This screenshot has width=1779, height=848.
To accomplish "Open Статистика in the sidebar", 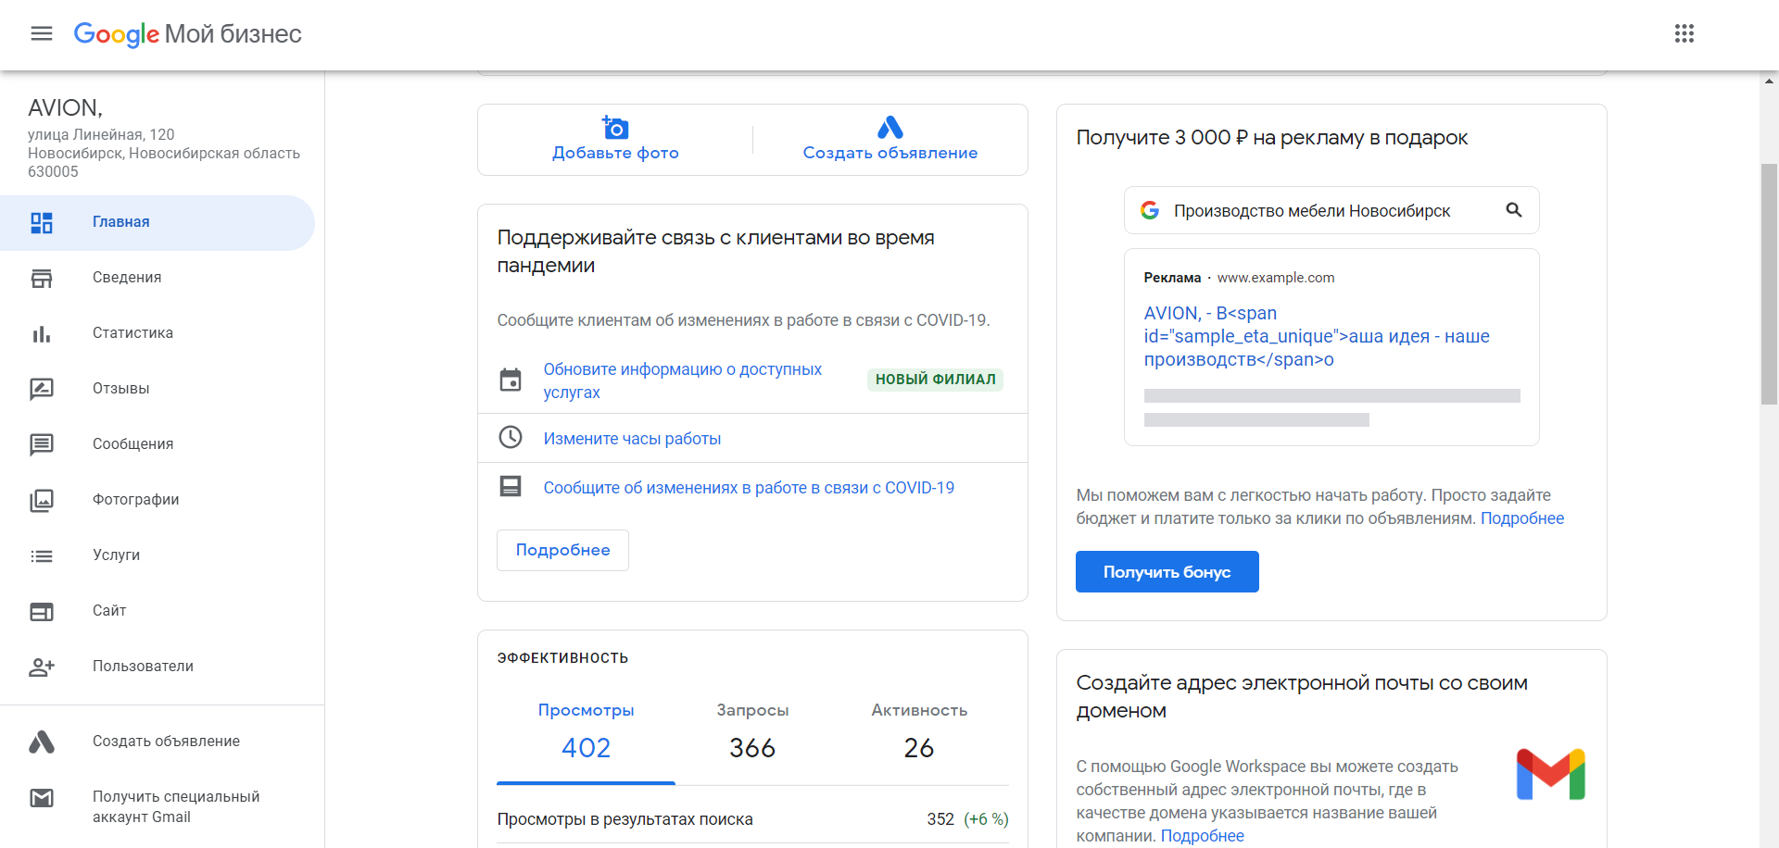I will [158, 333].
